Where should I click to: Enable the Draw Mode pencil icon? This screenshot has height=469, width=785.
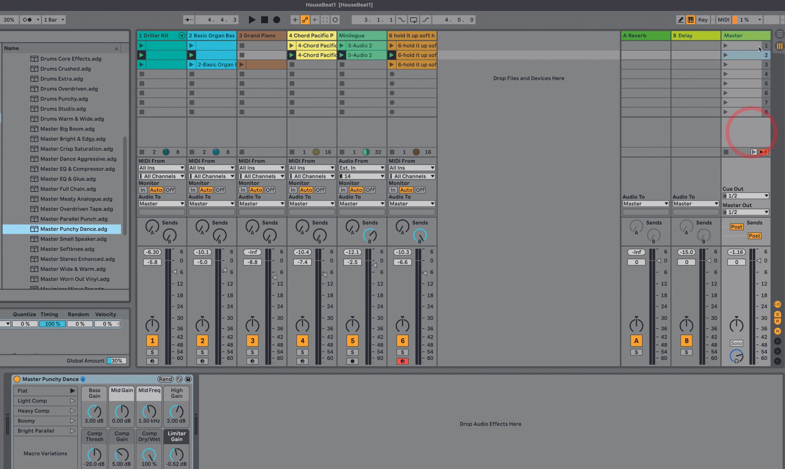680,20
